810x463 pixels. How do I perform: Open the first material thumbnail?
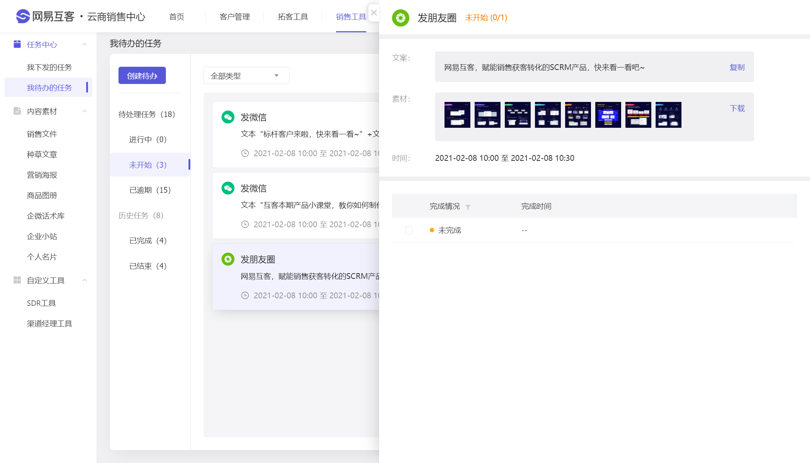(x=457, y=114)
